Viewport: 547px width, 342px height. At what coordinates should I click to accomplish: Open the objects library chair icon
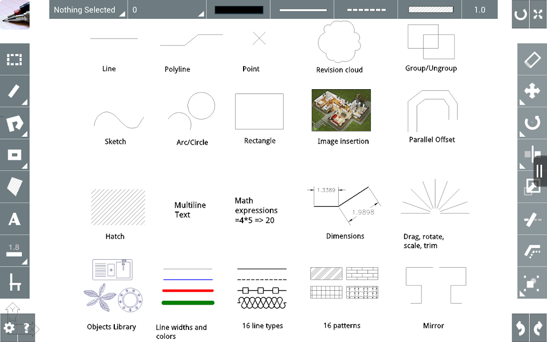point(14,282)
